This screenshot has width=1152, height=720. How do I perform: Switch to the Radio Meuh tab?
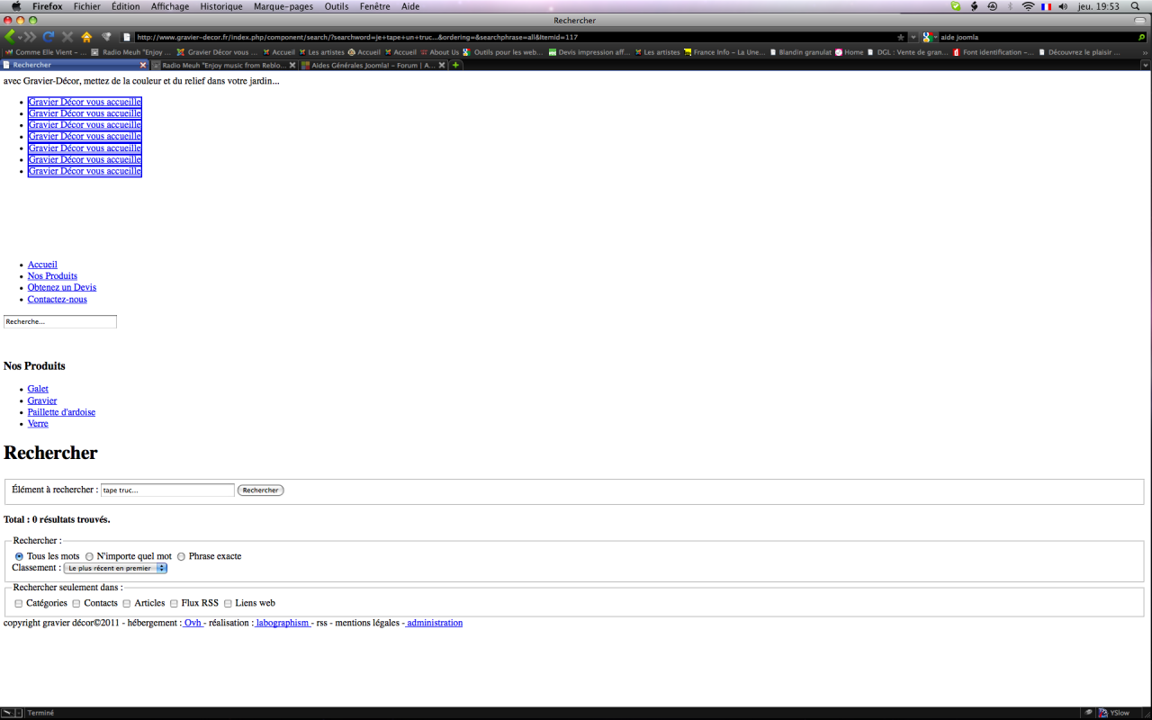click(223, 65)
